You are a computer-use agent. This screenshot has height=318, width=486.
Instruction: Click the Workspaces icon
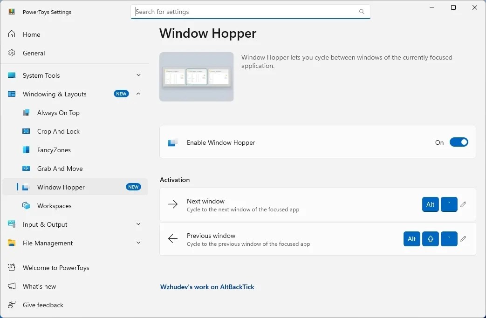pyautogui.click(x=26, y=206)
